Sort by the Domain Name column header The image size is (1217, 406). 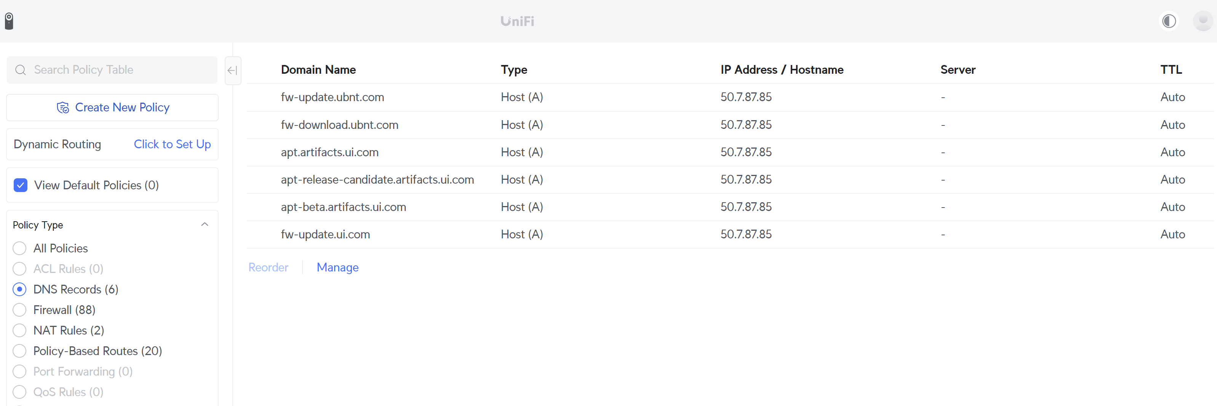tap(318, 70)
